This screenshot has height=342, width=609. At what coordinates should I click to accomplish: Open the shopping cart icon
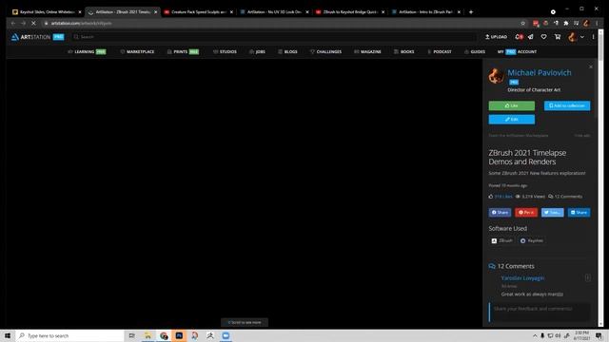pyautogui.click(x=558, y=37)
